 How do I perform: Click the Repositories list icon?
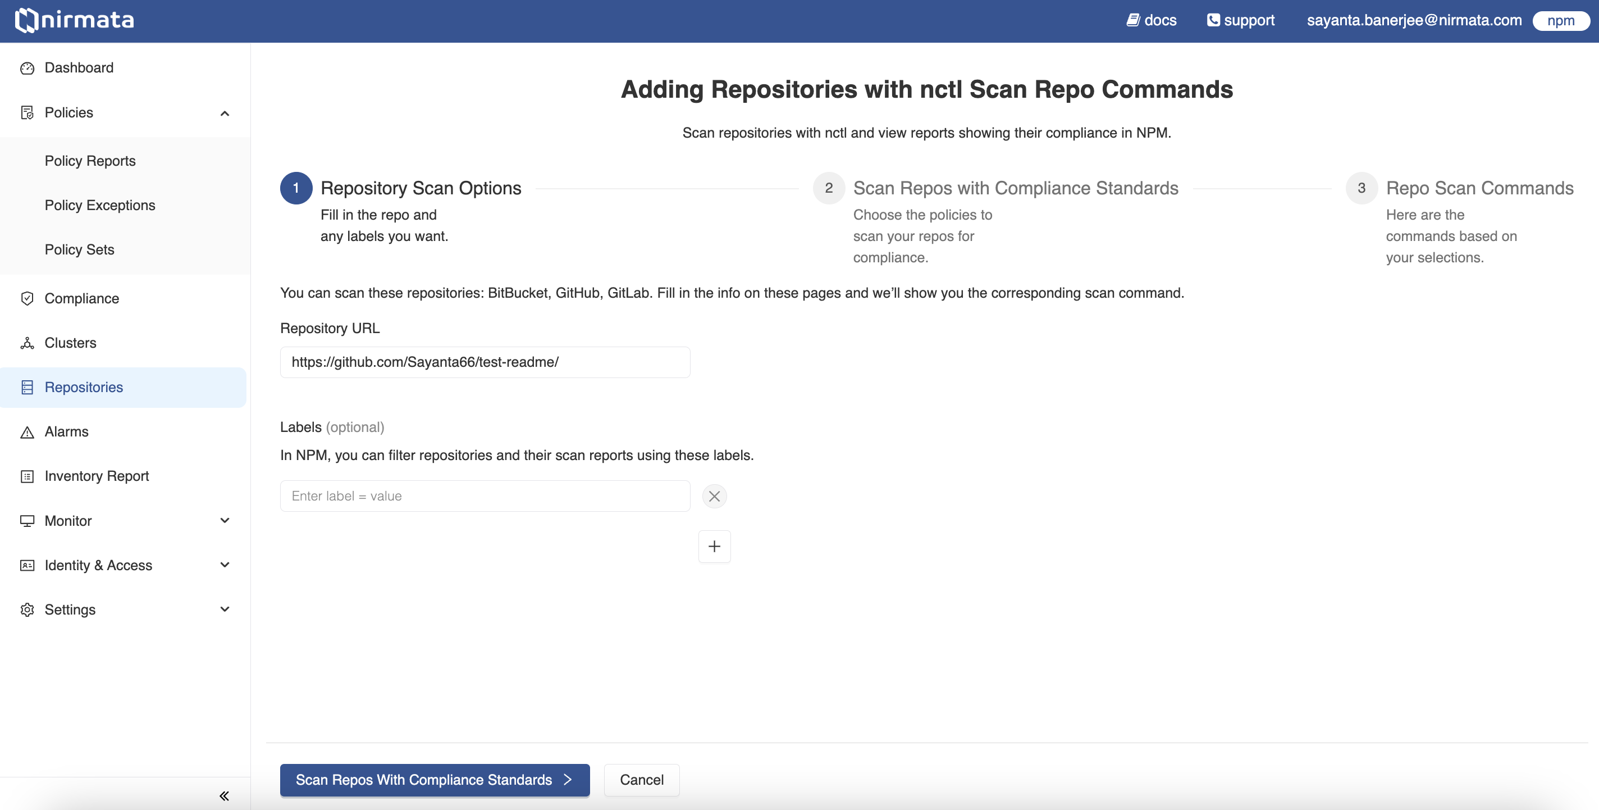click(x=27, y=388)
